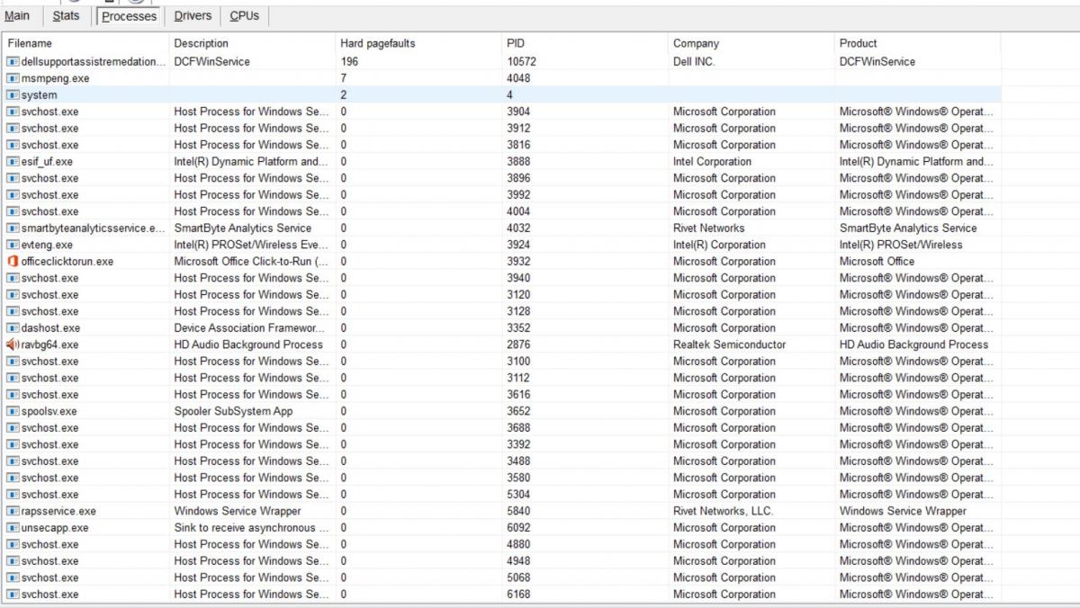Viewport: 1080px width, 608px height.
Task: Click the icon of svchost.exe with PID 3896
Action: point(13,178)
